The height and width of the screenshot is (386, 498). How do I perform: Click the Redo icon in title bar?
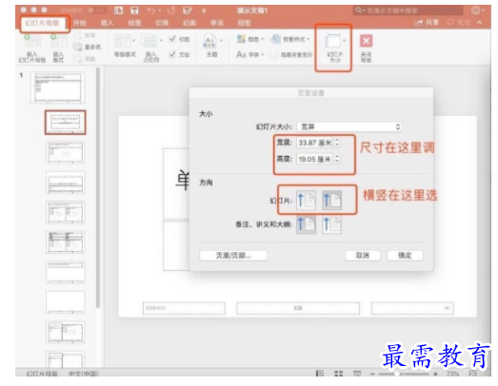point(171,10)
